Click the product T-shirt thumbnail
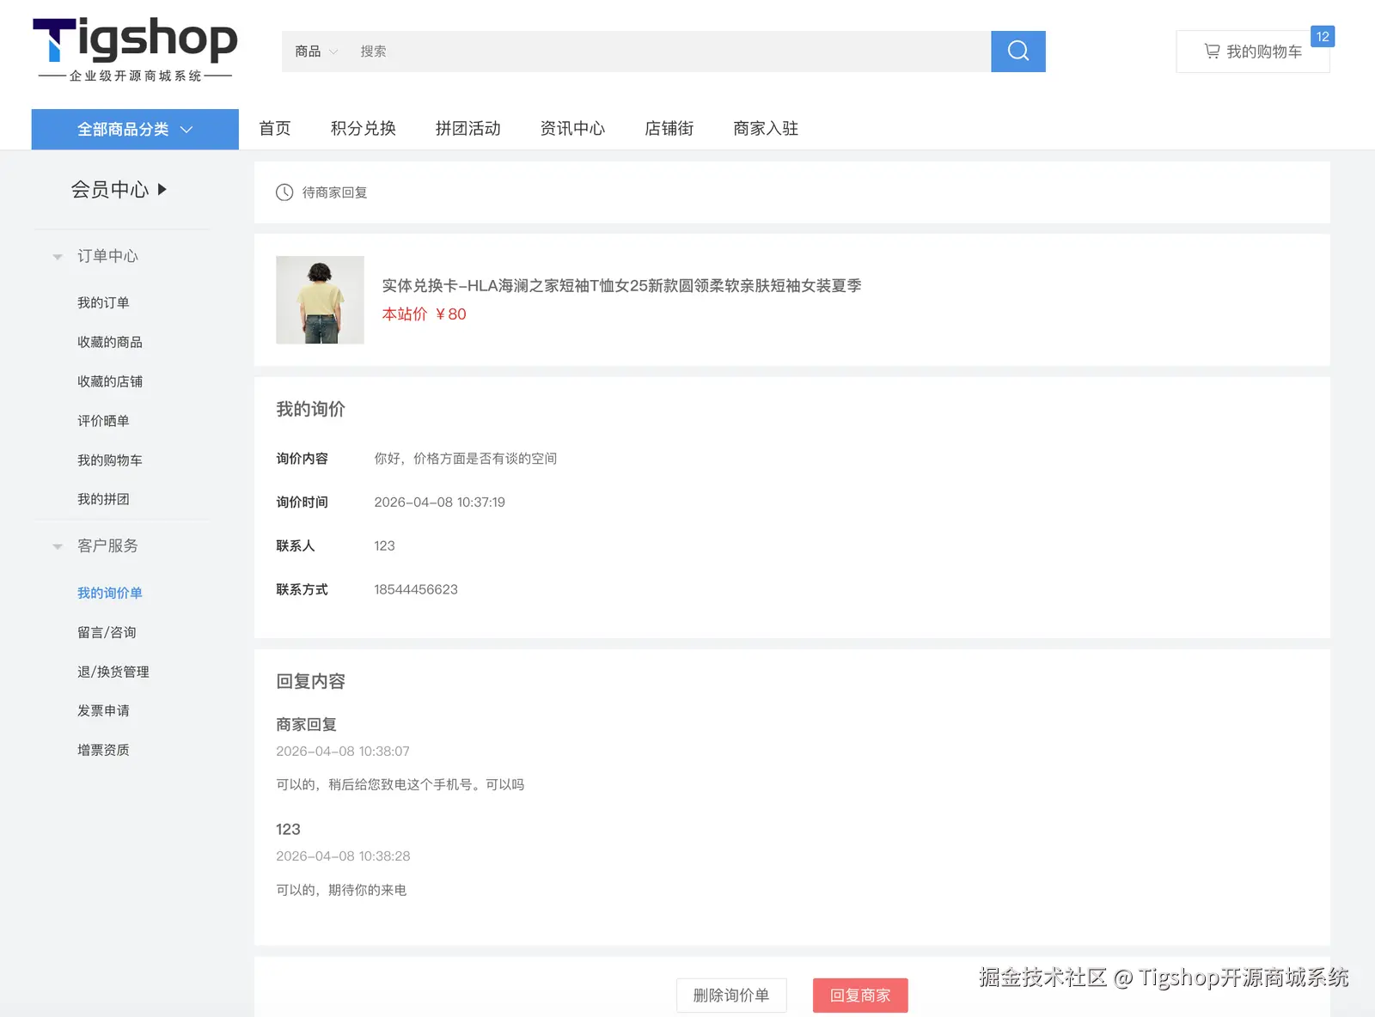This screenshot has height=1017, width=1375. tap(320, 300)
